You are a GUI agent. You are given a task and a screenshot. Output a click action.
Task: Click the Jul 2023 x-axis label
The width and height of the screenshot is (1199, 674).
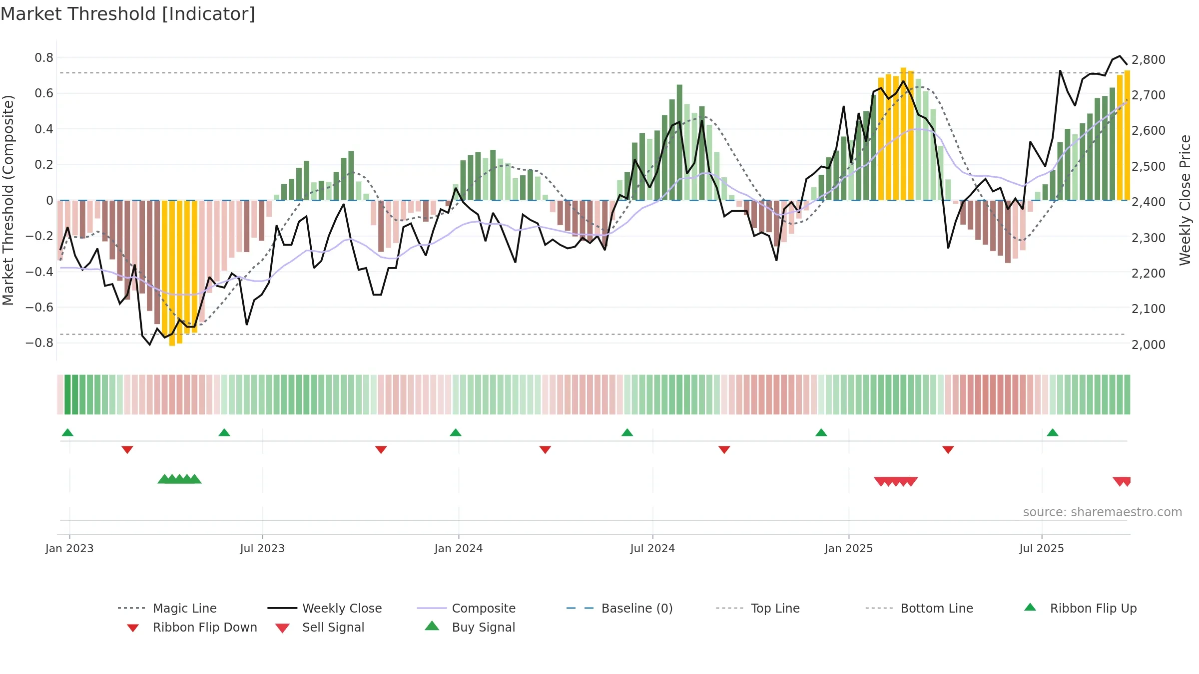pyautogui.click(x=262, y=548)
